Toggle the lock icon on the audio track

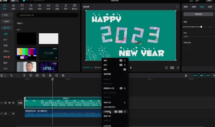click(5, 113)
